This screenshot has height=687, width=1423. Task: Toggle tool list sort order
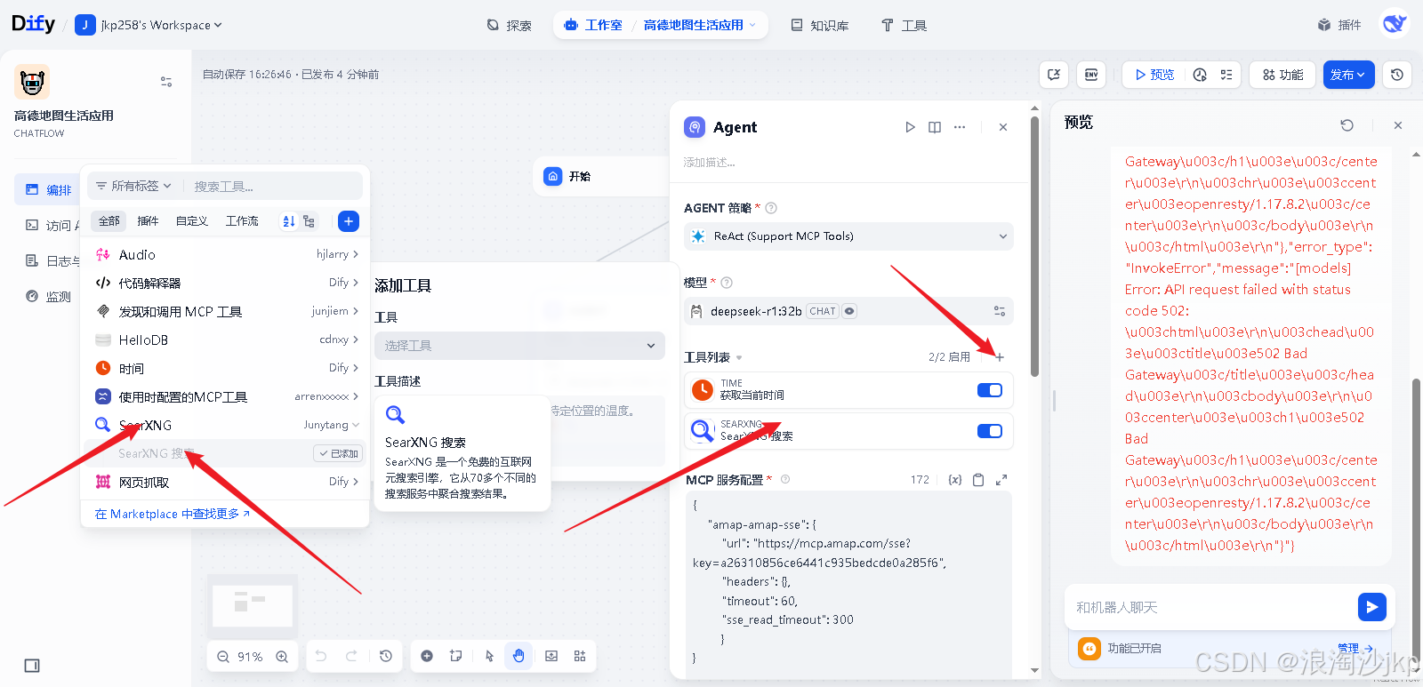pos(289,221)
